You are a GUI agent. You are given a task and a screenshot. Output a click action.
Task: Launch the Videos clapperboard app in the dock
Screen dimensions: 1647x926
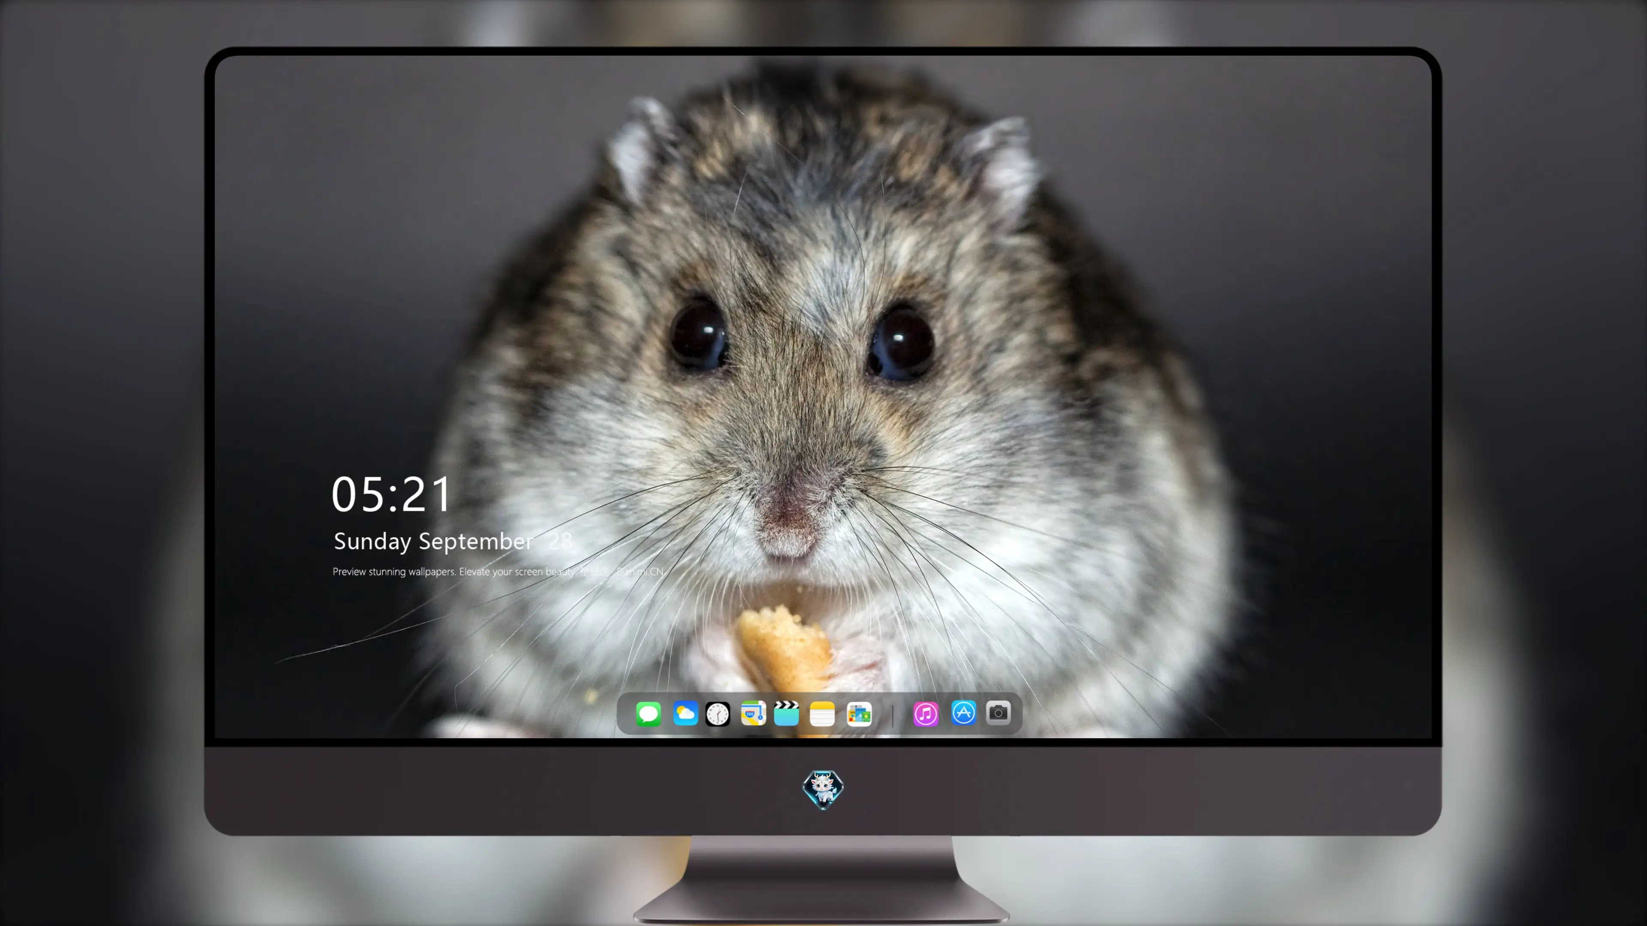(x=787, y=713)
